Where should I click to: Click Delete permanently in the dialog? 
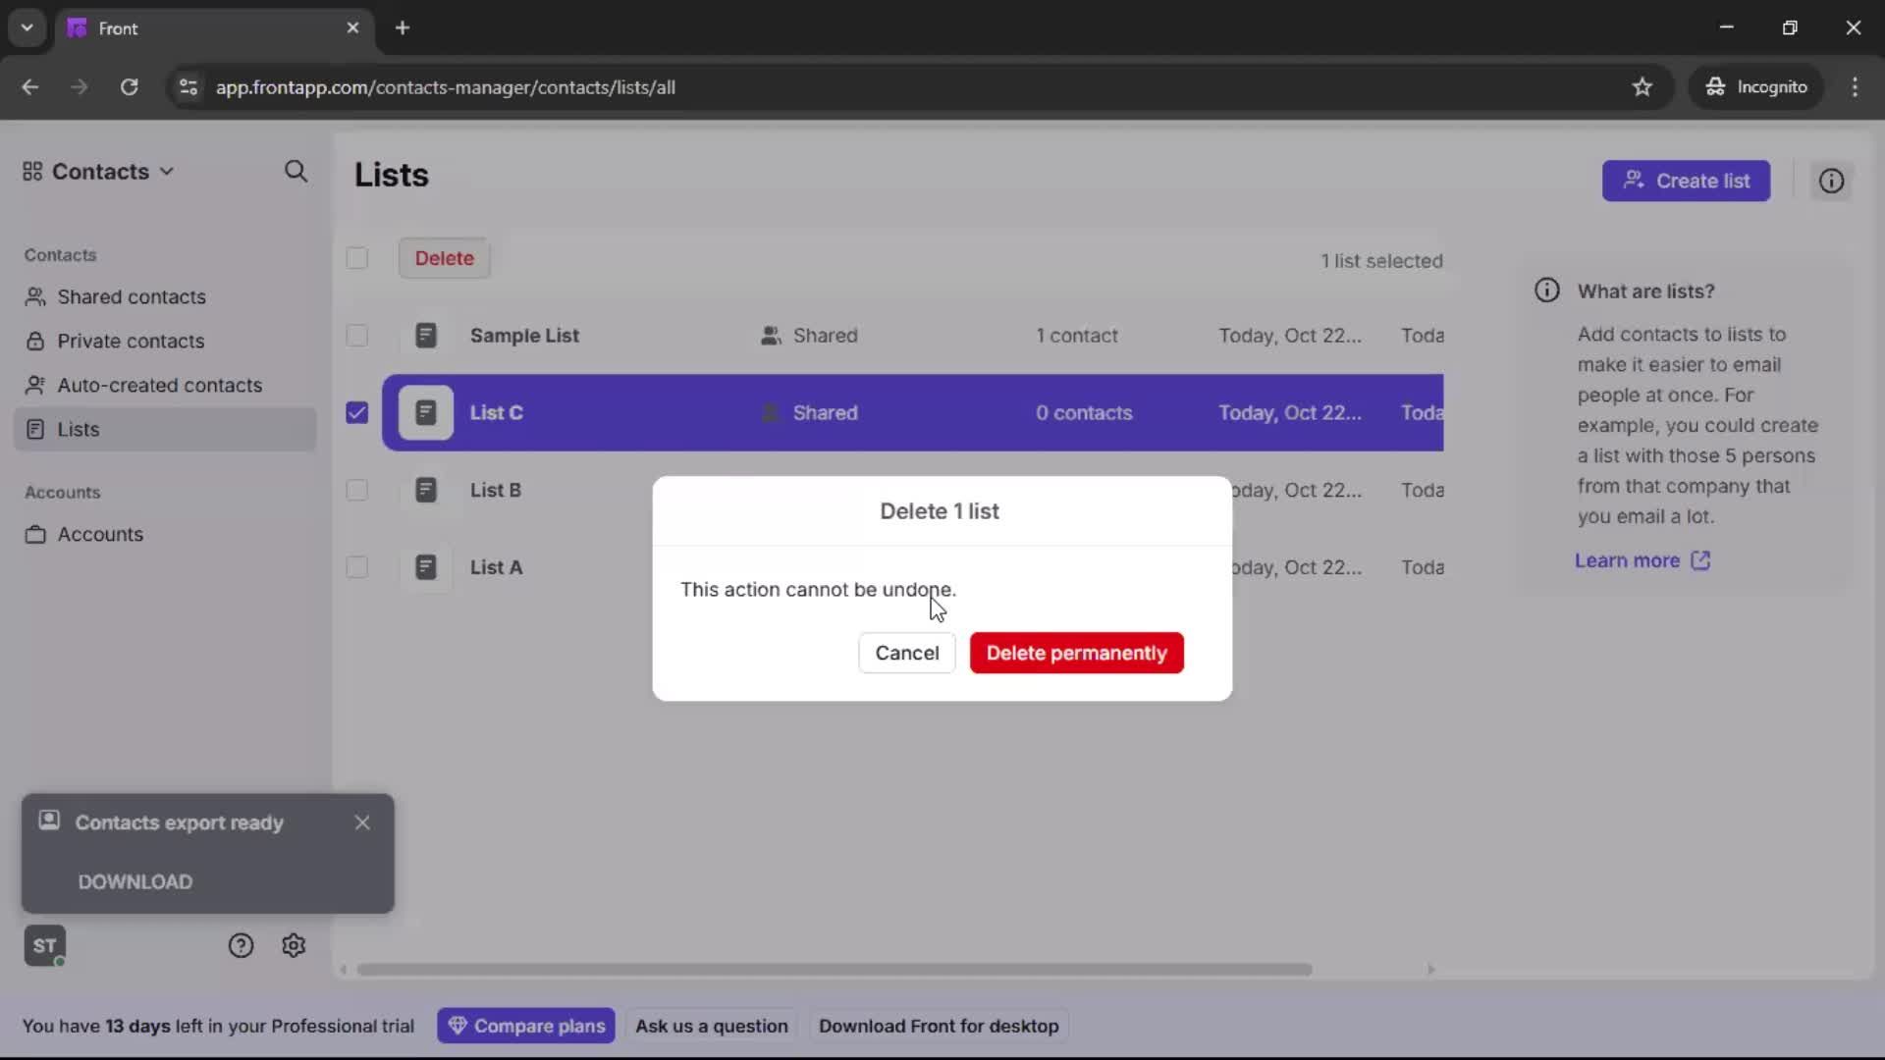[x=1075, y=653]
